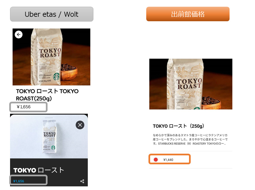The height and width of the screenshot is (190, 255).
Task: Click the Starbucks logo on the Uber Eats bag
Action: click(x=56, y=77)
